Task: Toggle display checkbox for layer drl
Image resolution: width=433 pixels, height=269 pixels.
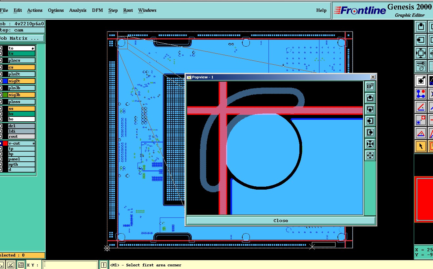Action: point(1,126)
